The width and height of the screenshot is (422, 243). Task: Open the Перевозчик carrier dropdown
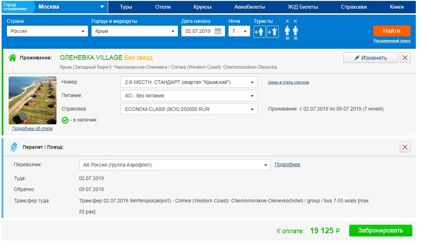tap(175, 165)
